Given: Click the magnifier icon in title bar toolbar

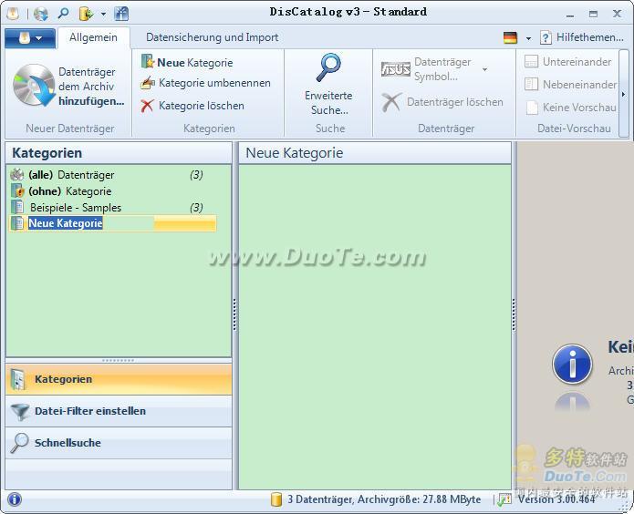Looking at the screenshot, I should click(x=63, y=14).
